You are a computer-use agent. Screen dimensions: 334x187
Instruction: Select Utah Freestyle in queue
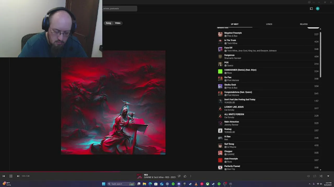point(268,160)
